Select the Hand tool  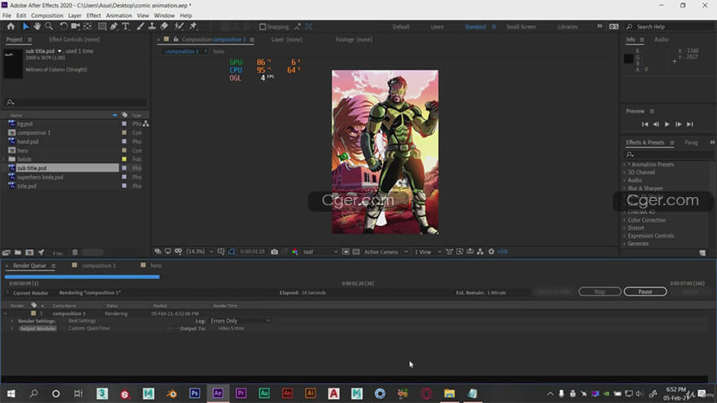37,27
